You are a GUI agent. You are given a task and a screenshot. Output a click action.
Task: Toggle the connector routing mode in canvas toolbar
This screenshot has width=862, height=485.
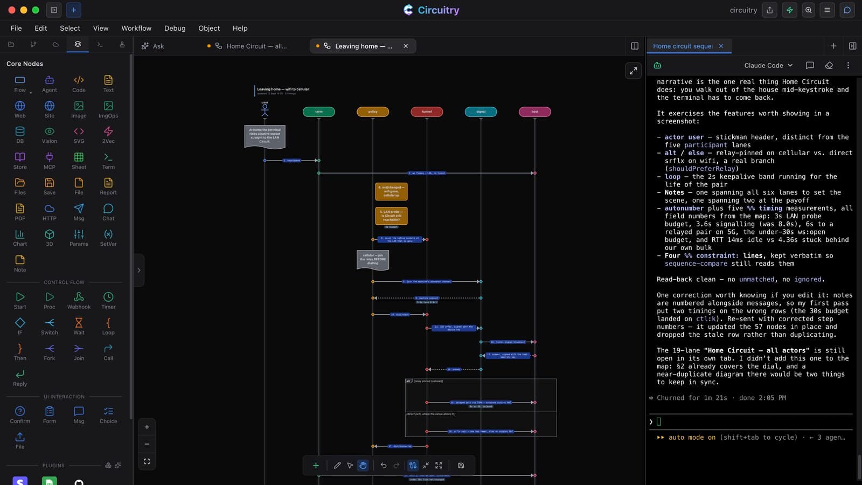click(413, 466)
